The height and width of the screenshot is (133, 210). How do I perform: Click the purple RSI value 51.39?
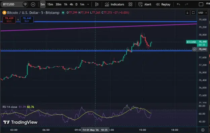pyautogui.click(x=22, y=107)
